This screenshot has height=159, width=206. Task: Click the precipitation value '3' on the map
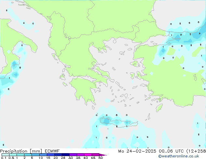point(200,33)
